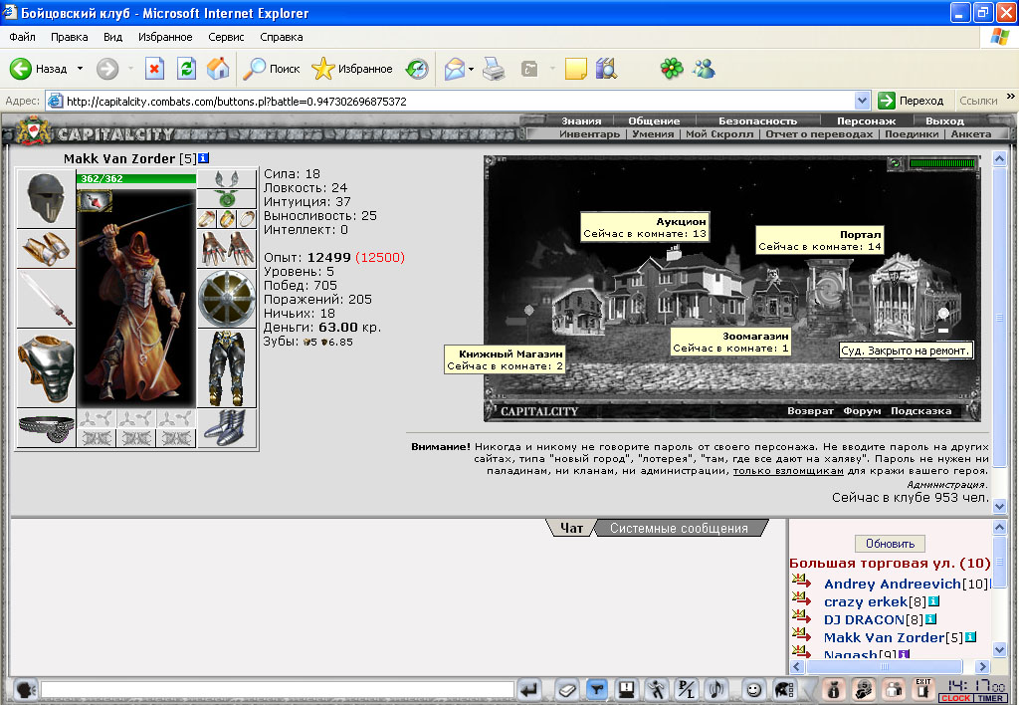Open the Поединки link
Screen dimensions: 1019x705
coord(912,134)
